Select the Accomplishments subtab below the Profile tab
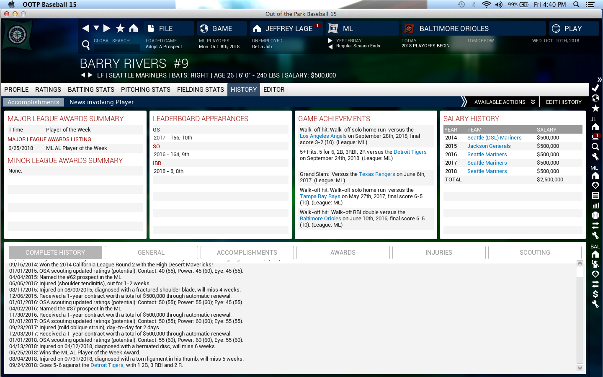 tap(33, 102)
